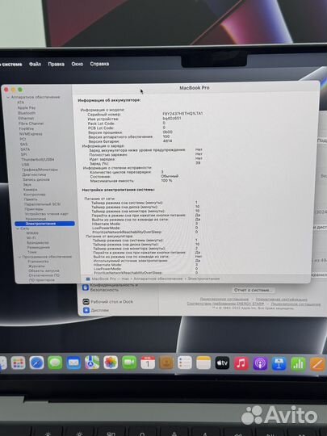Collapse the Программное обеспечение tree section
This screenshot has width=327, height=436.
pyautogui.click(x=19, y=257)
